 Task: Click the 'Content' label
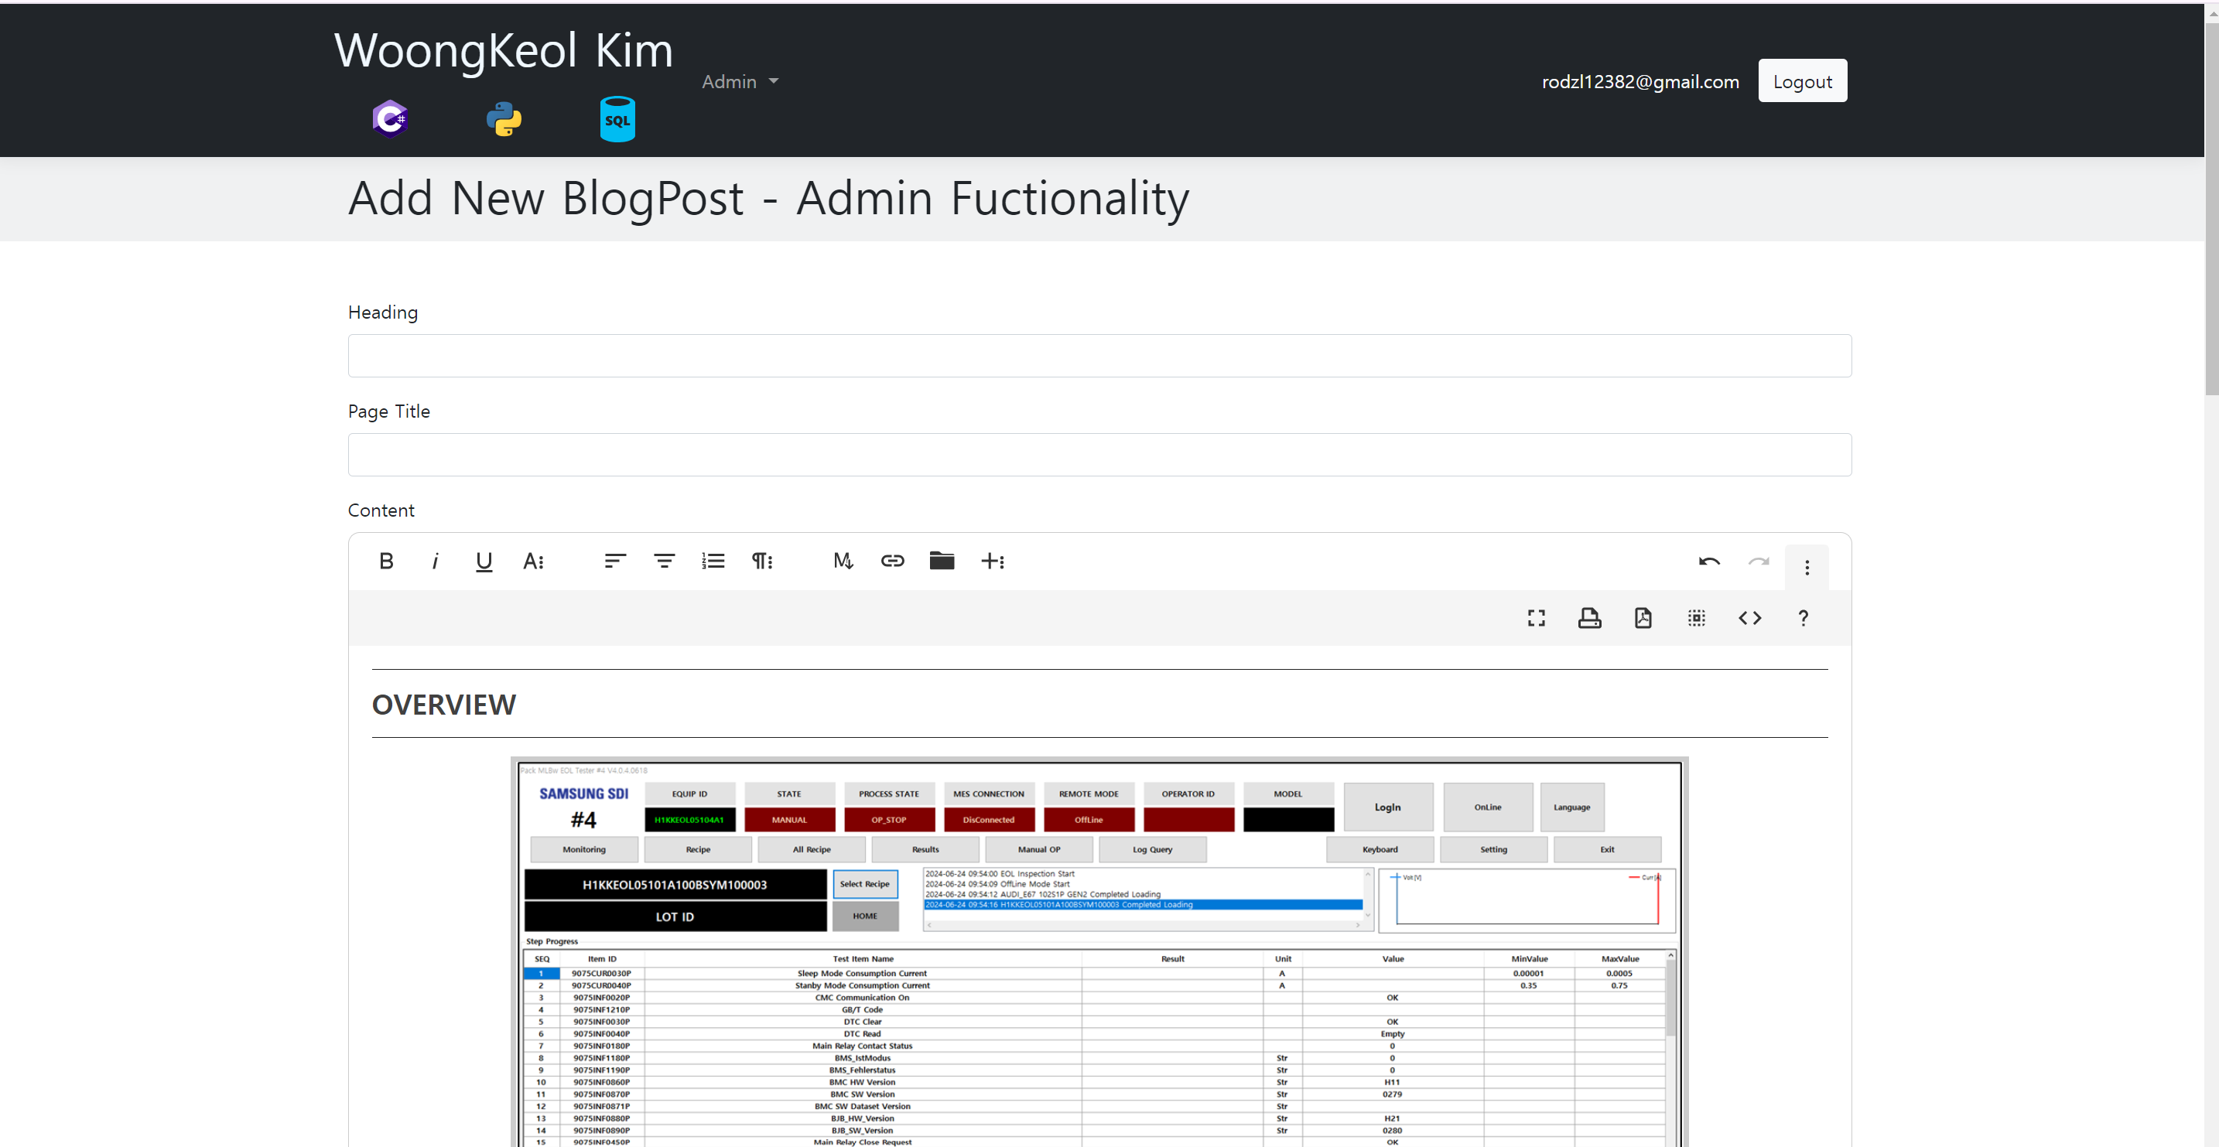point(381,510)
